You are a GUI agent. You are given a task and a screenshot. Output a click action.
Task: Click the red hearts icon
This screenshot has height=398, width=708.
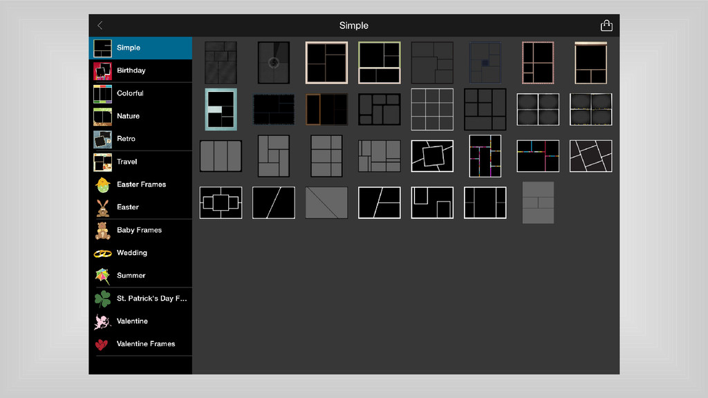(x=102, y=345)
